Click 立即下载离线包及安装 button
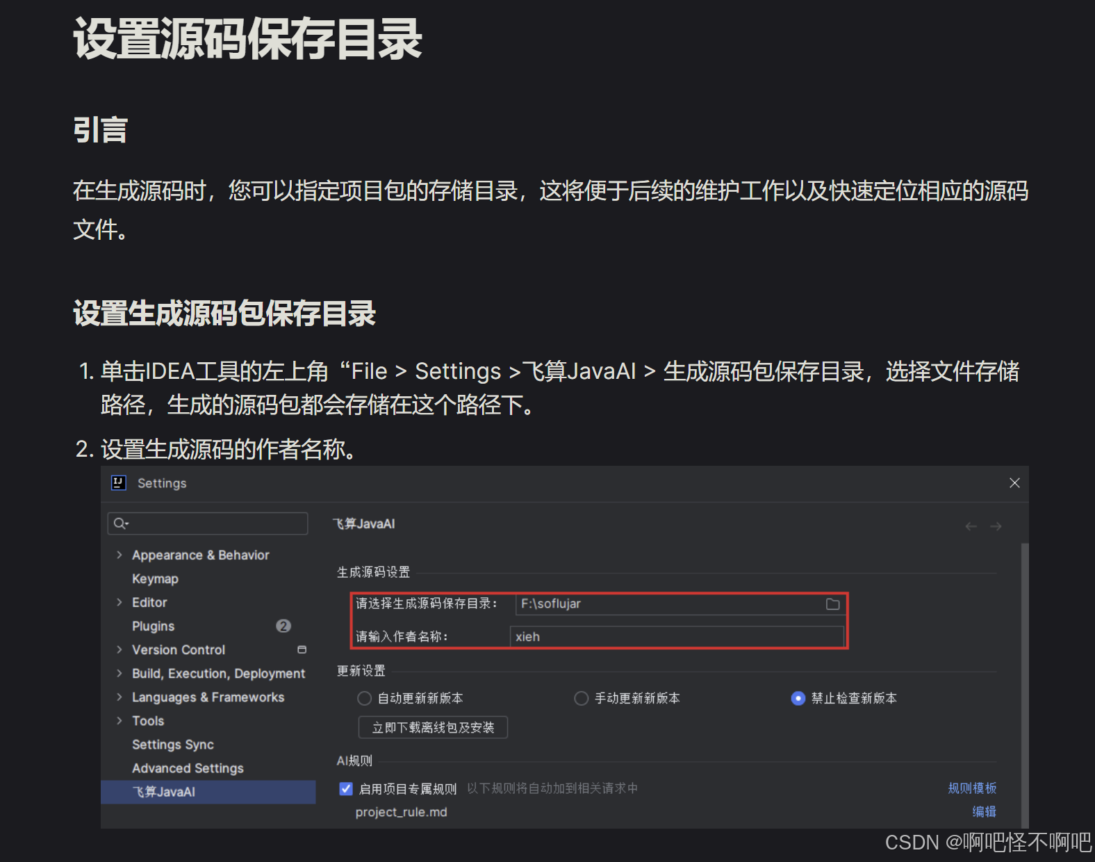The width and height of the screenshot is (1095, 862). click(x=433, y=727)
